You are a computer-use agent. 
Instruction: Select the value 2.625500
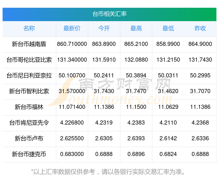pos(72,138)
